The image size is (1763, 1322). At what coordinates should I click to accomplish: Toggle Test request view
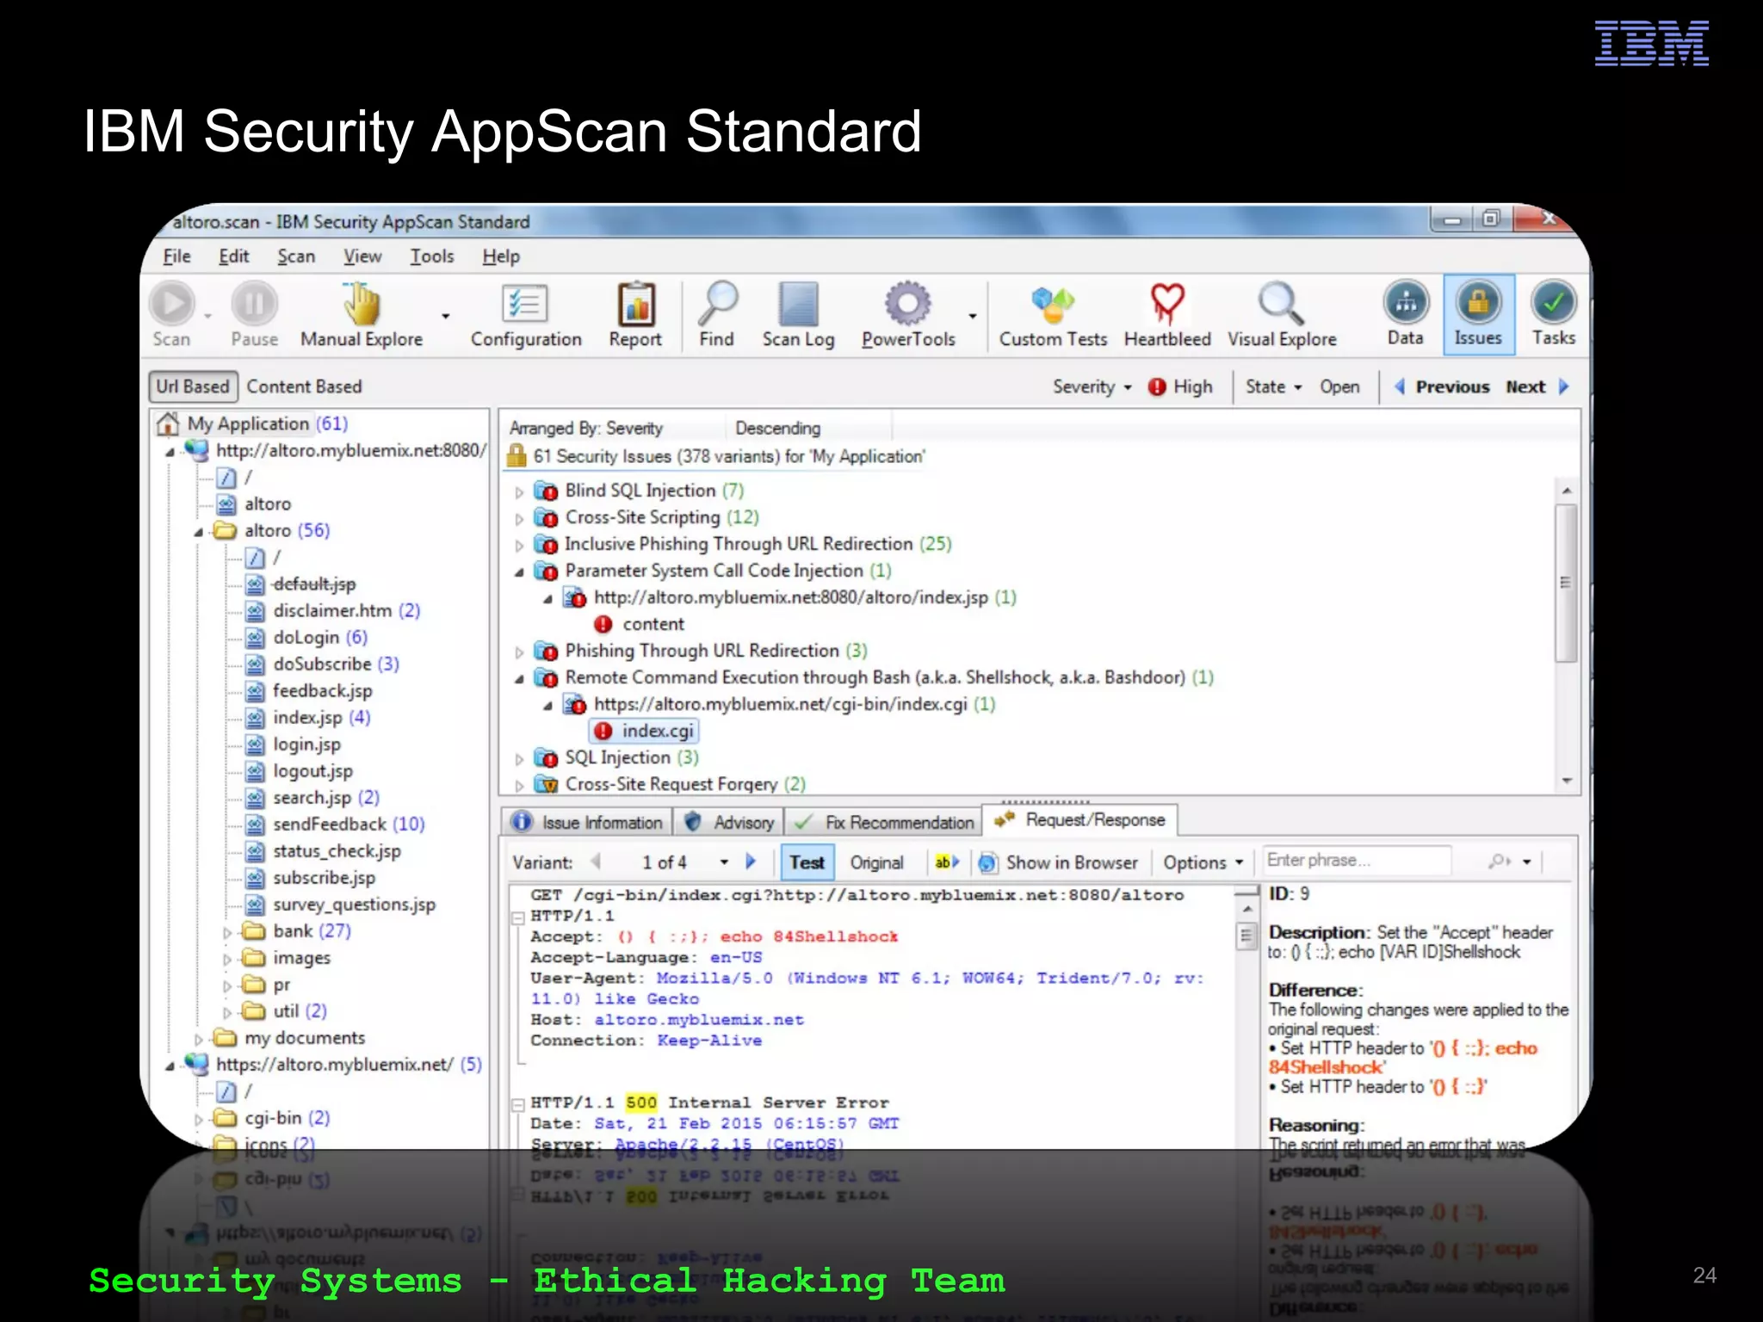(x=807, y=862)
